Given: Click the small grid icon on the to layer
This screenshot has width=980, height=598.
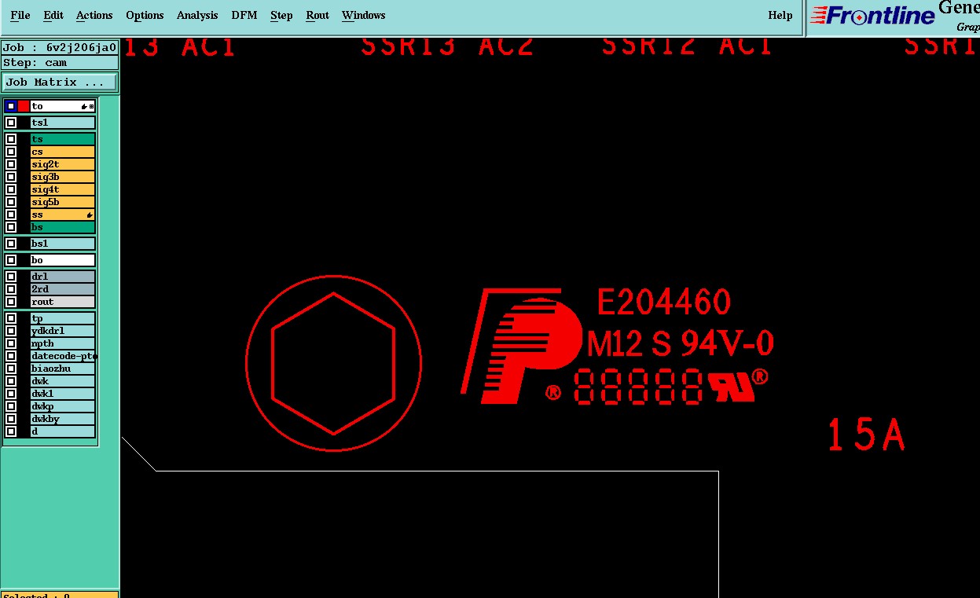Looking at the screenshot, I should click(x=91, y=106).
